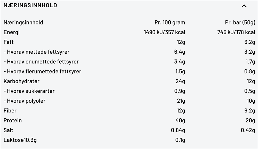Click the 1490 kJ/357 kcal energy value

click(164, 32)
